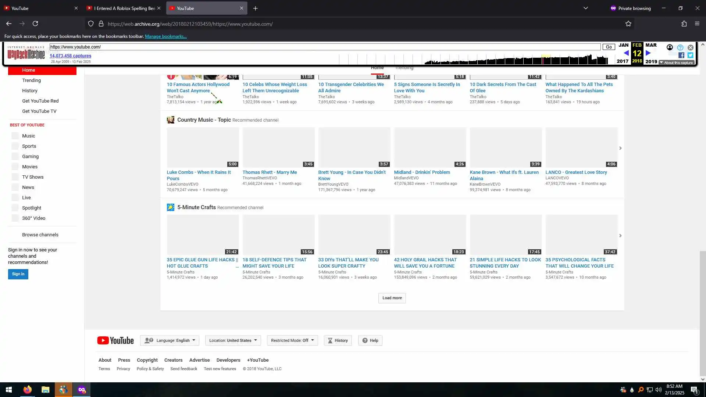Close the Wayback Machine toolbar
The height and width of the screenshot is (397, 706).
(691, 47)
